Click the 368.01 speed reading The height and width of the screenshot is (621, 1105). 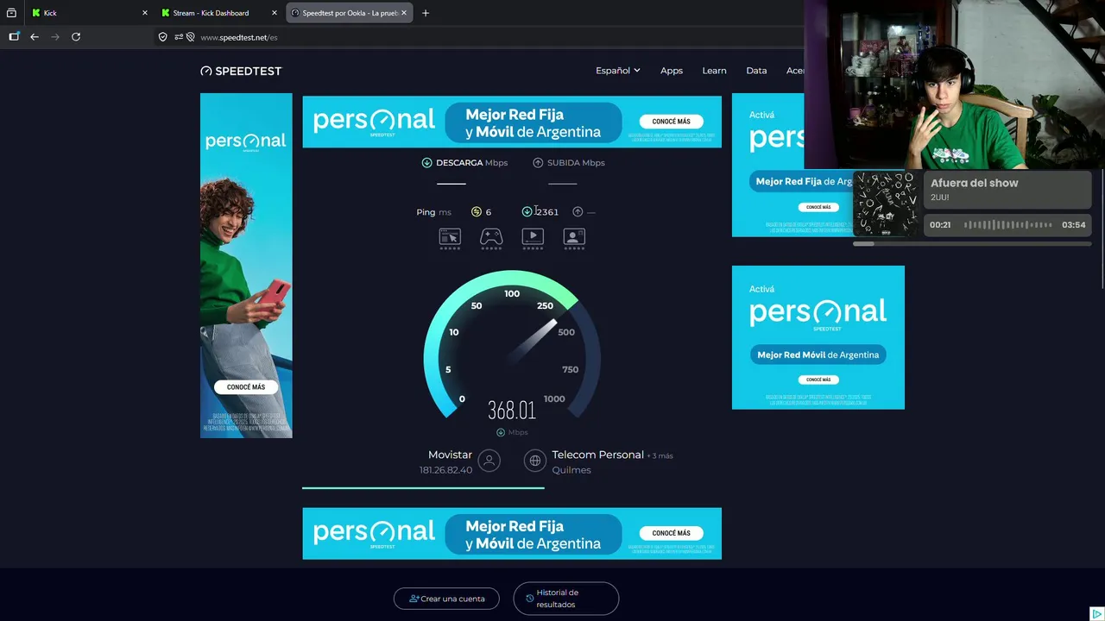pos(511,411)
